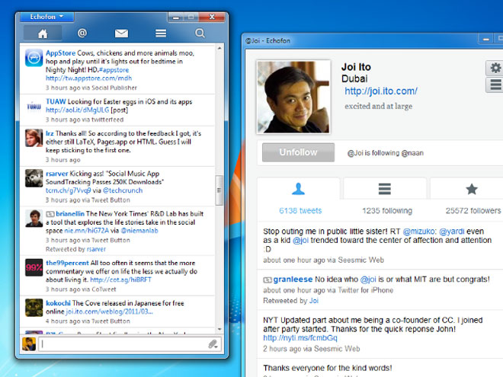The height and width of the screenshot is (377, 503).
Task: Open the Echofon dropdown menu
Action: pyautogui.click(x=46, y=17)
